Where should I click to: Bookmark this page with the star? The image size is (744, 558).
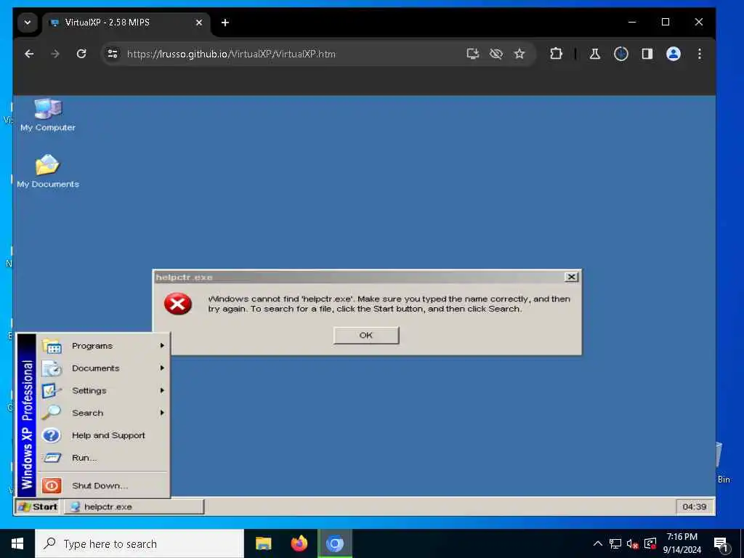point(519,54)
